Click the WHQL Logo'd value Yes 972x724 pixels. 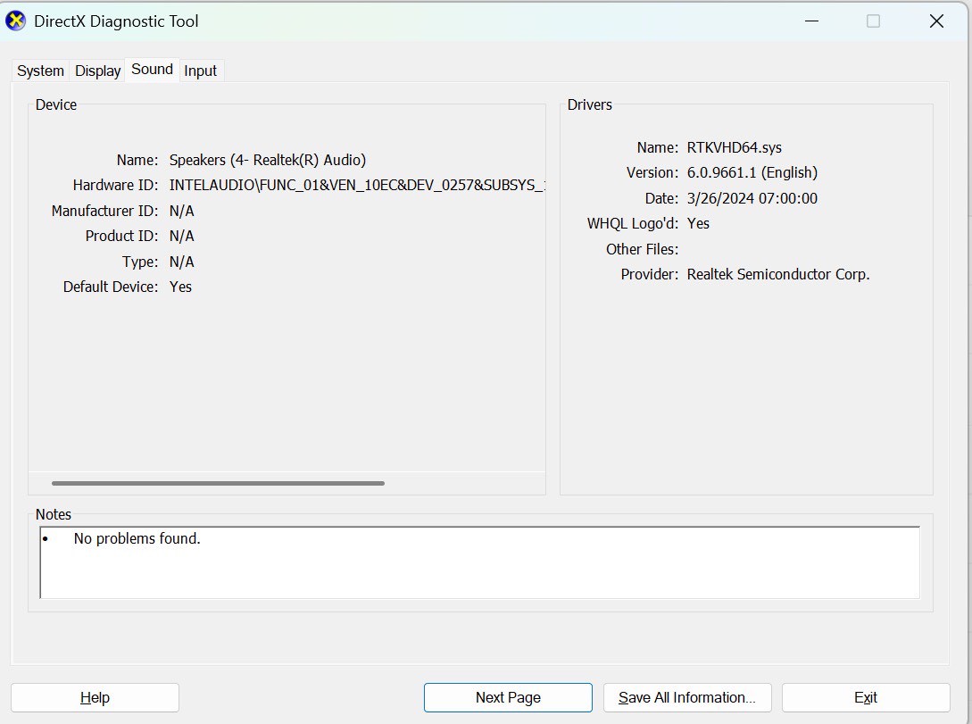pyautogui.click(x=699, y=223)
